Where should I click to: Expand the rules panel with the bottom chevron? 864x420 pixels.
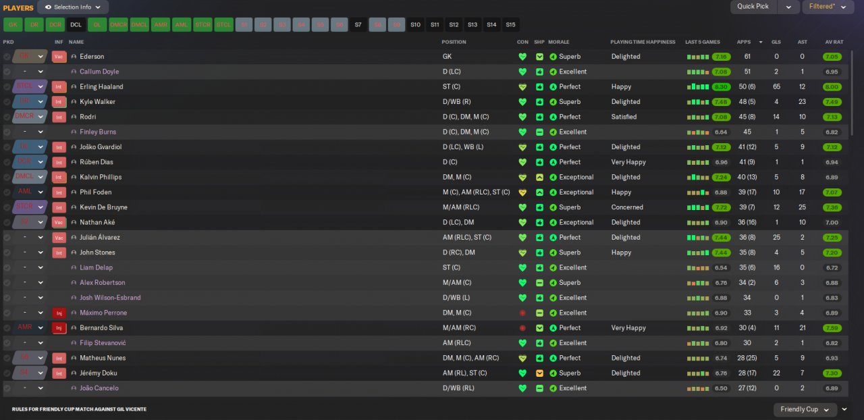844,409
